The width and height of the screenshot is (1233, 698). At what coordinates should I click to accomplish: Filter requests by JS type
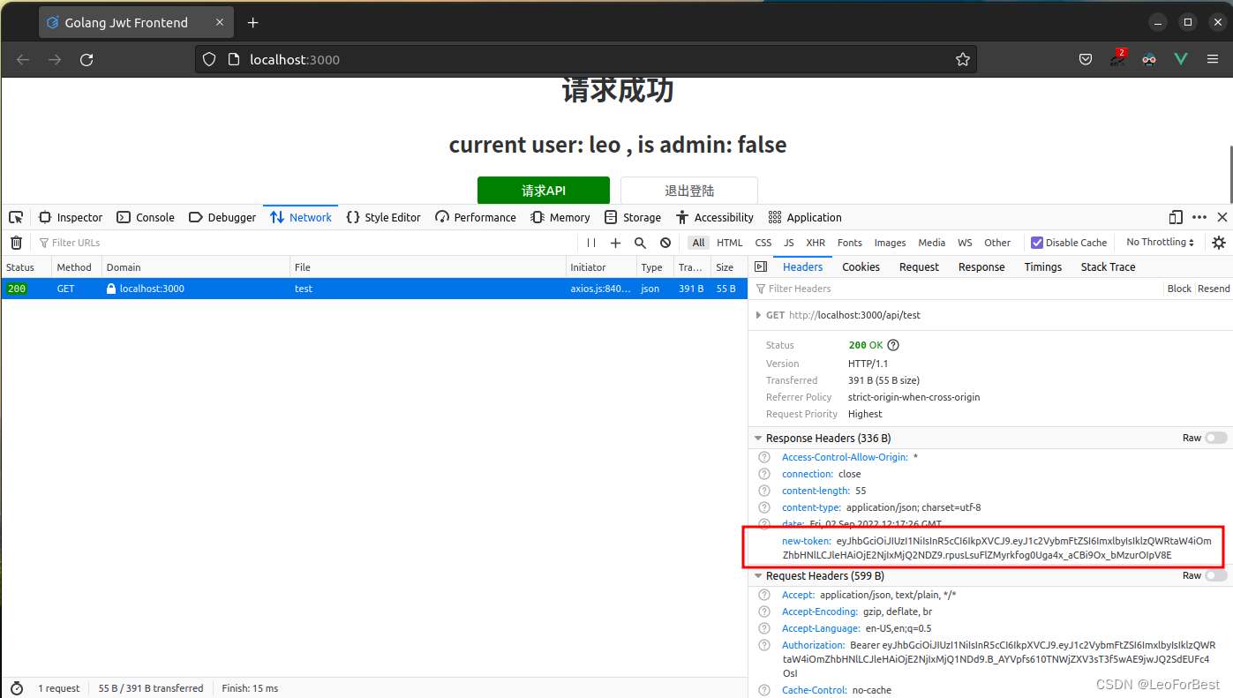(x=789, y=243)
